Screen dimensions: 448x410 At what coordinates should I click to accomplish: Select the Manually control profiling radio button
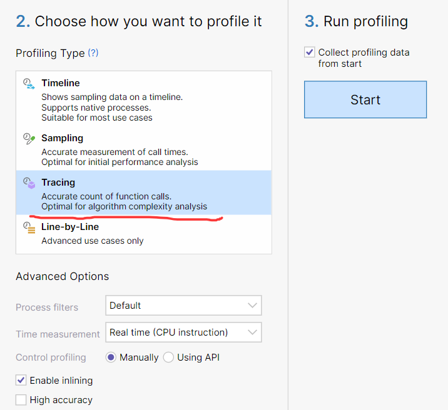[x=111, y=357]
